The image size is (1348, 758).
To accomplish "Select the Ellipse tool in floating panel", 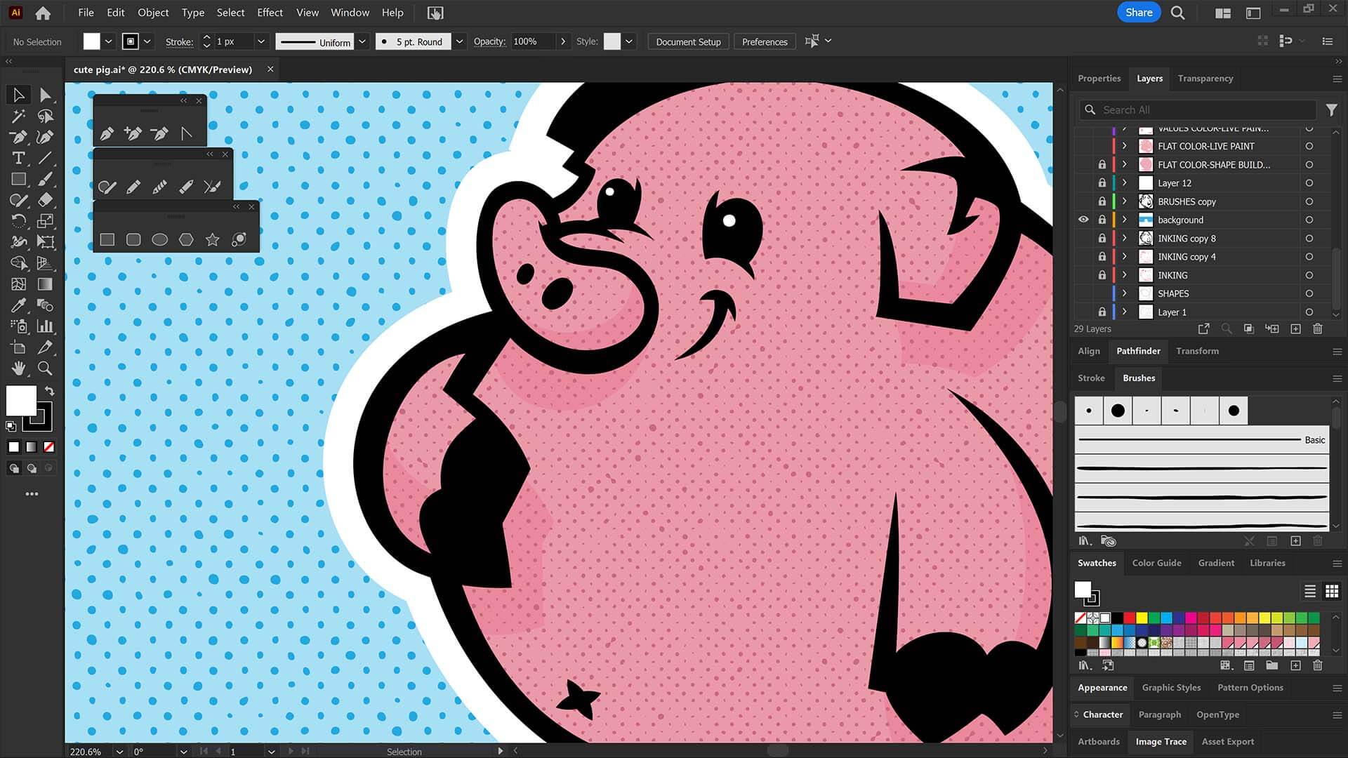I will 160,240.
